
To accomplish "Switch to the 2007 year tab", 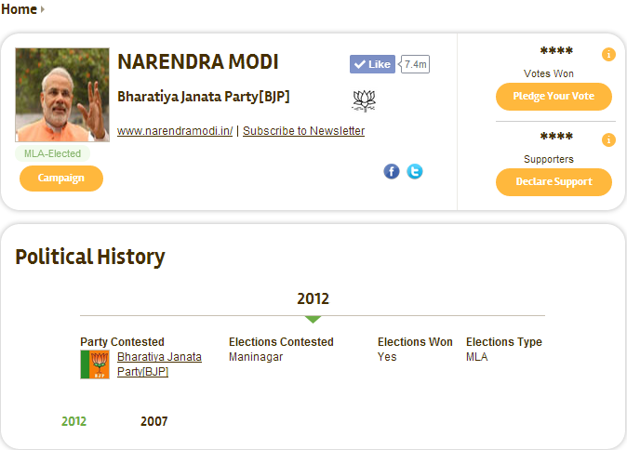I will pos(153,421).
